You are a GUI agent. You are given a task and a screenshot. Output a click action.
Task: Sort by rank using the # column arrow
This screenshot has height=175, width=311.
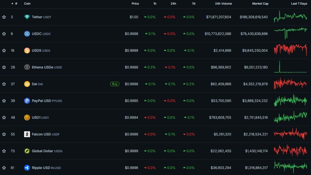[12, 4]
